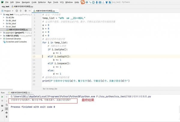
Task: Open Project panel settings gear
Action: 25,11
